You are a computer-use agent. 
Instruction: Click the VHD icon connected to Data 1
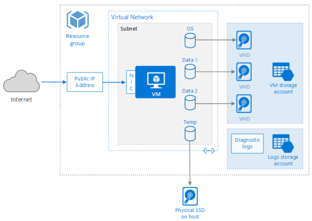(244, 71)
